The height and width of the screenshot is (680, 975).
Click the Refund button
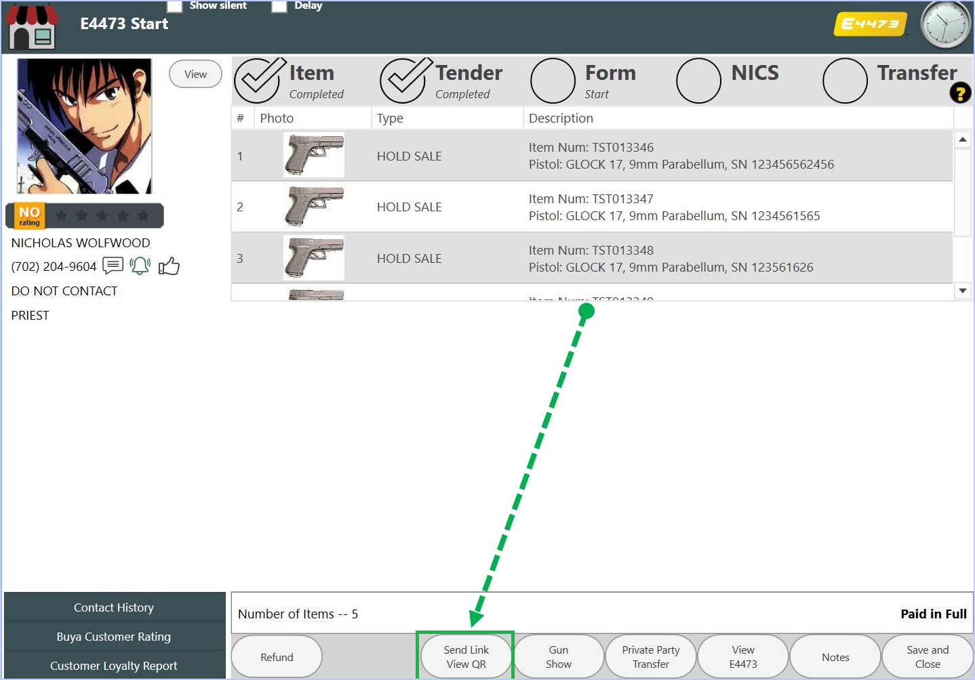[x=277, y=657]
